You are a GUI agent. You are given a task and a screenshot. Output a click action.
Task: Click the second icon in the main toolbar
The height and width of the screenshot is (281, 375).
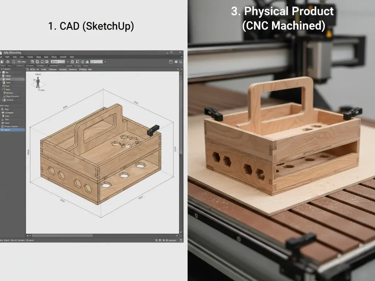(8, 62)
